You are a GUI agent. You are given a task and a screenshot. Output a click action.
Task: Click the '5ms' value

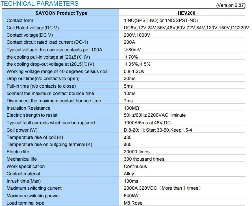(128, 86)
